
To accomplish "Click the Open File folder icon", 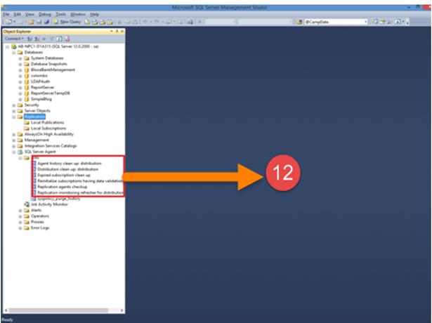I will point(31,22).
